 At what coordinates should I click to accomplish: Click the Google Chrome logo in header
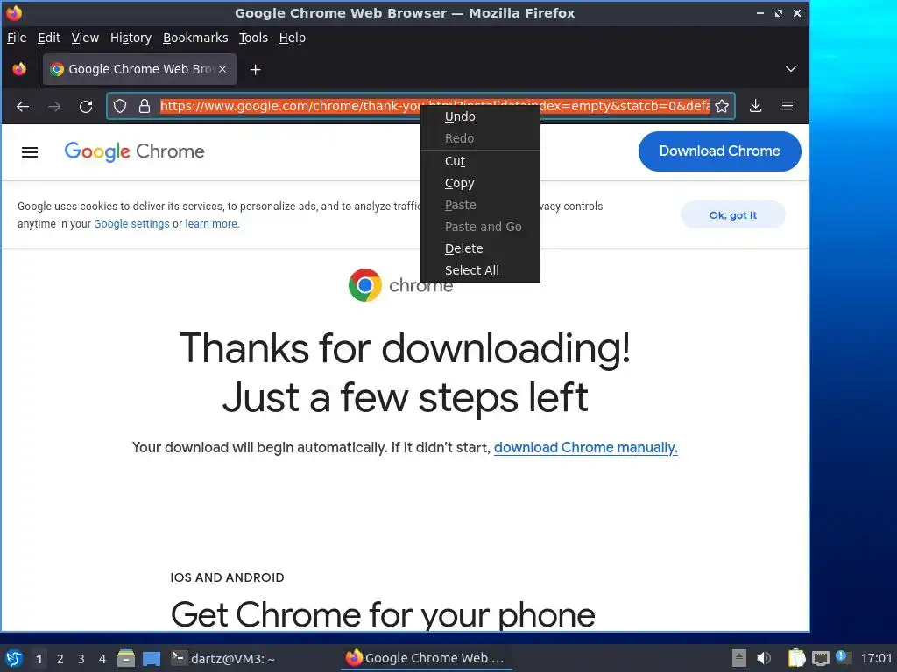coord(134,151)
